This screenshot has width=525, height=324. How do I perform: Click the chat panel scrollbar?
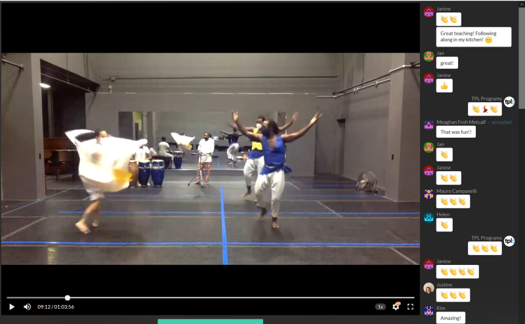(522, 57)
